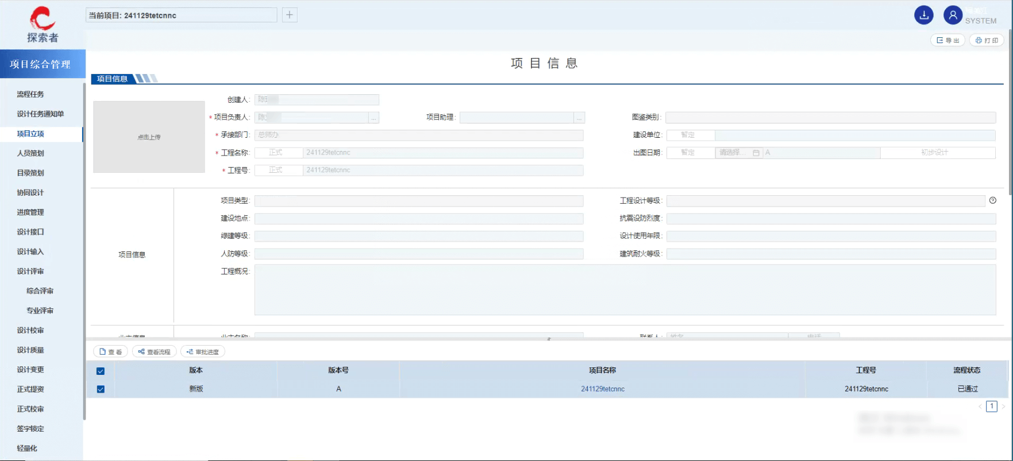Click the 导出 export button
This screenshot has height=461, width=1013.
[947, 40]
